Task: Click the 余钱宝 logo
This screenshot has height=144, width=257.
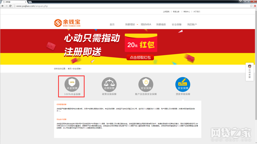Action: (67, 23)
